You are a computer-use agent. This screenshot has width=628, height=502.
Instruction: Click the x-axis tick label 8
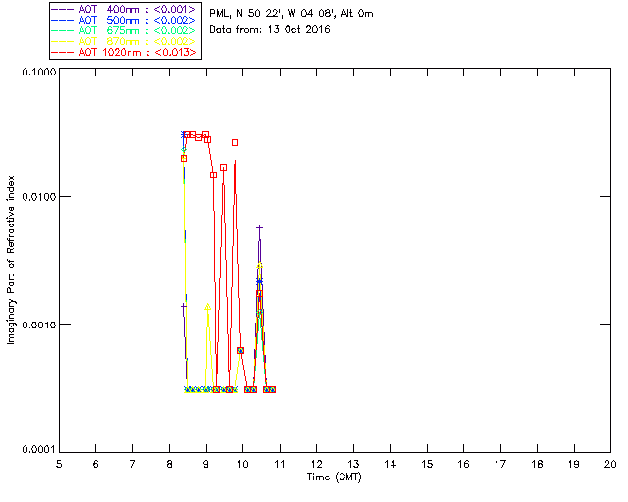coord(170,464)
